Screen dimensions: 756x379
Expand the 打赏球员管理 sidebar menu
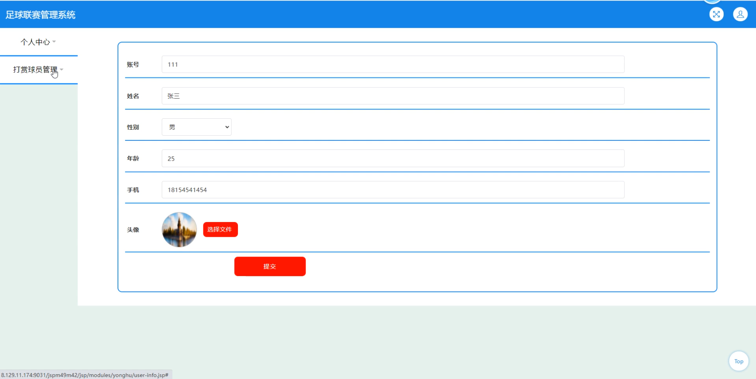click(x=38, y=70)
